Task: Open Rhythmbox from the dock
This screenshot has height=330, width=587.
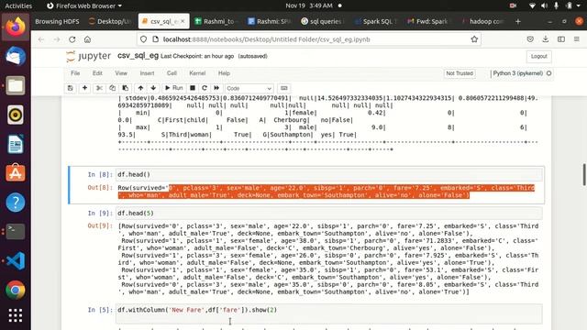Action: click(16, 115)
